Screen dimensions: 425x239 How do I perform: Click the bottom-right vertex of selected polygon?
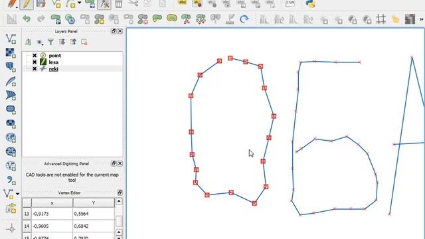tap(254, 203)
